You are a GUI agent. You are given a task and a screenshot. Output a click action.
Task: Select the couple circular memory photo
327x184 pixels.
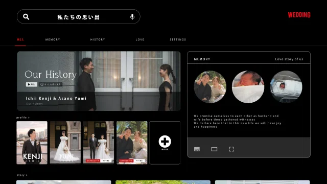(x=210, y=87)
